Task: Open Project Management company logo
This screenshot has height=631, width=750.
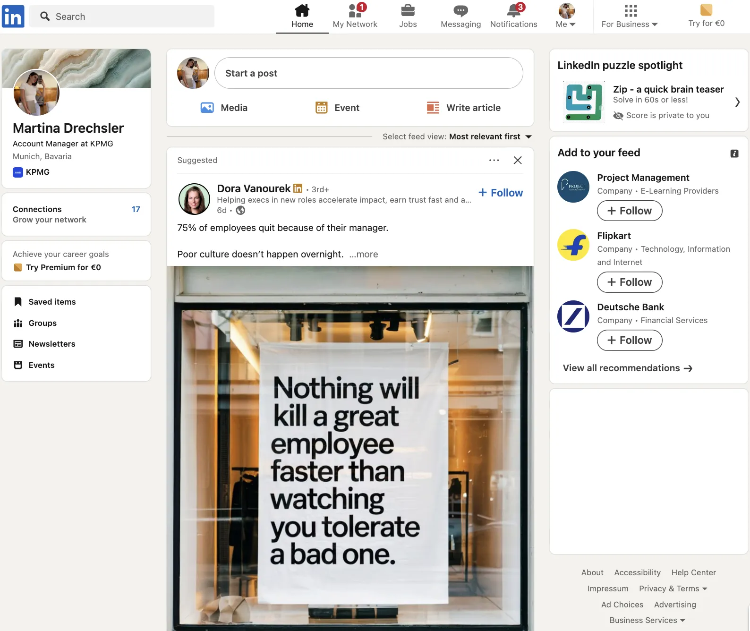Action: [573, 187]
